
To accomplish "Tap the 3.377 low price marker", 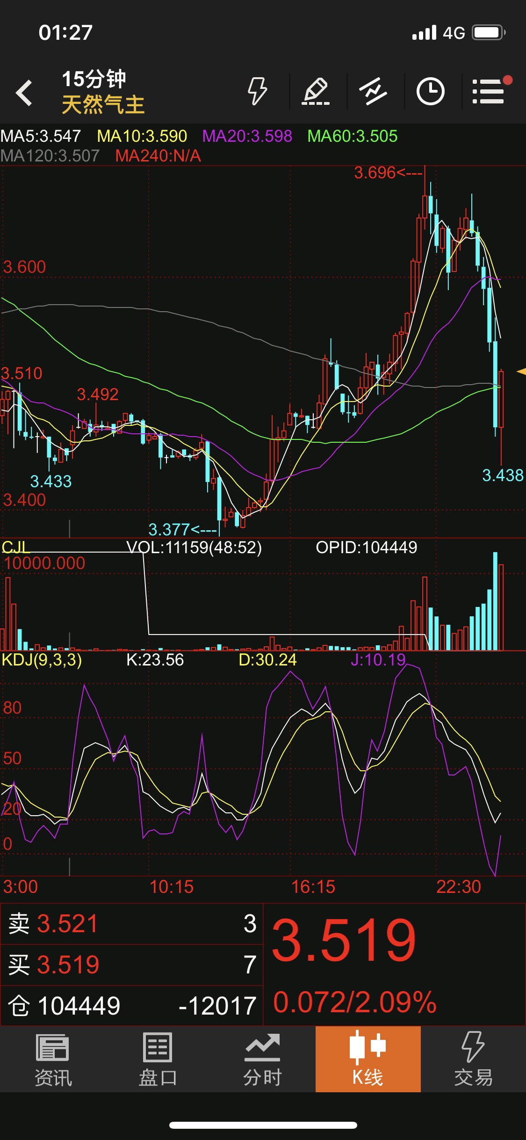I will click(x=182, y=529).
